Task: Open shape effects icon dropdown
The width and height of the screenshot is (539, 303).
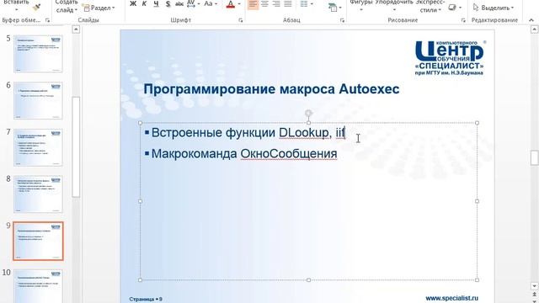Action: click(x=455, y=8)
